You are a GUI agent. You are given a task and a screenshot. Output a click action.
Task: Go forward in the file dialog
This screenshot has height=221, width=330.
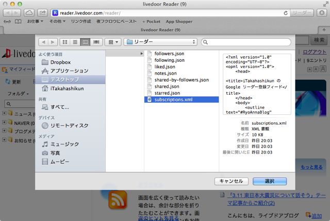pos(53,42)
